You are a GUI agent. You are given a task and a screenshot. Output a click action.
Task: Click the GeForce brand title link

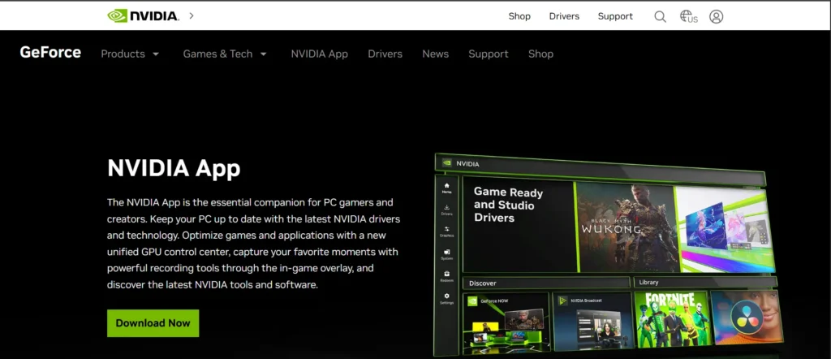50,53
